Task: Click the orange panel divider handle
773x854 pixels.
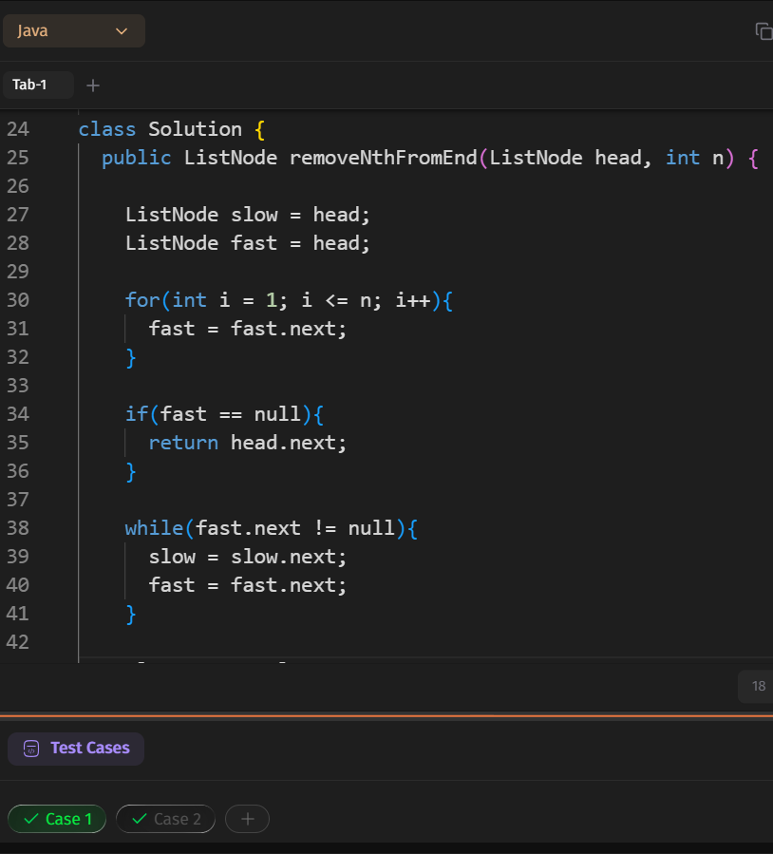Action: coord(386,715)
